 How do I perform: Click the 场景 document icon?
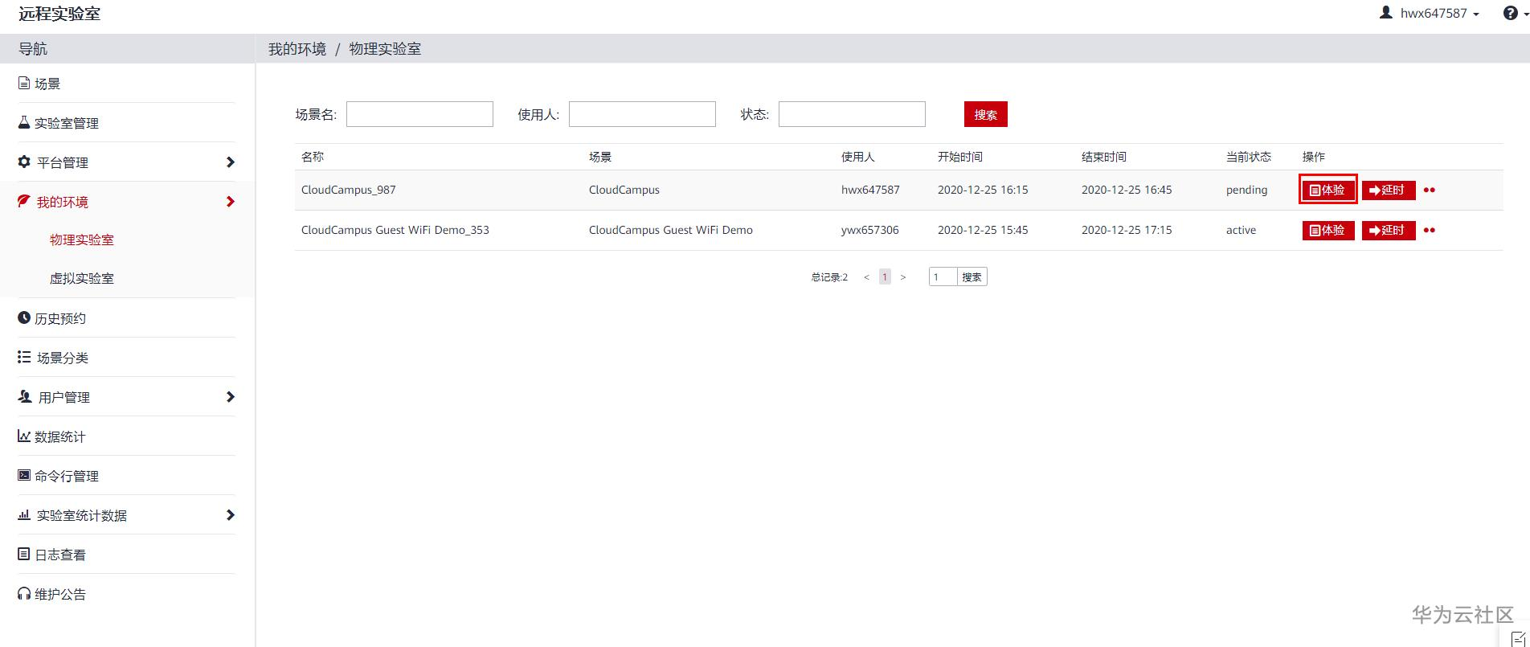point(24,83)
